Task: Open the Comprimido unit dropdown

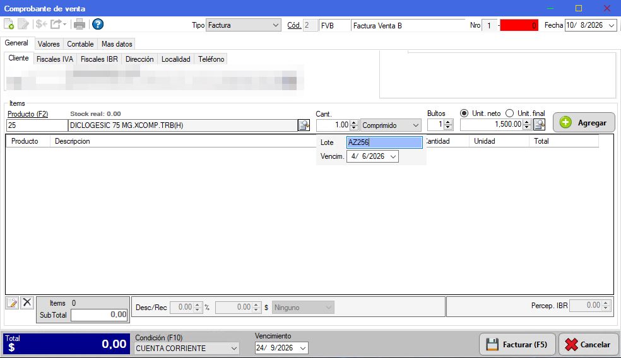Action: pyautogui.click(x=415, y=125)
